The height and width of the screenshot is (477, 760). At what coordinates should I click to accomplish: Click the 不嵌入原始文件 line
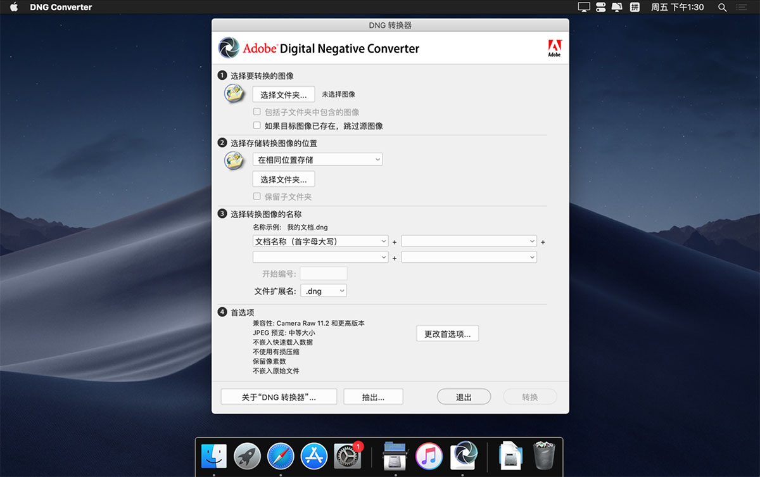pyautogui.click(x=276, y=371)
